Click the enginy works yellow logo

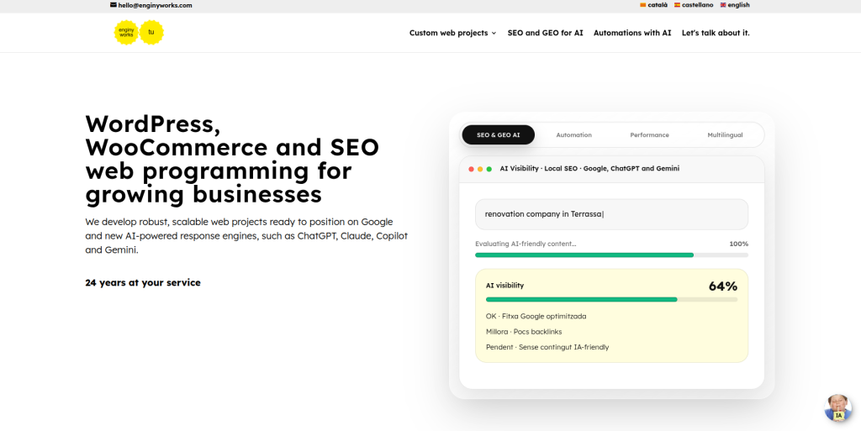coord(126,33)
